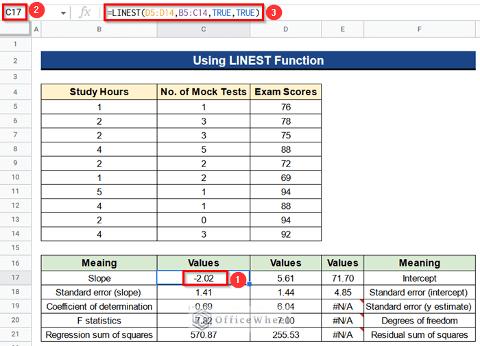Select mock tests cell with value 0
Image resolution: width=480 pixels, height=346 pixels.
pyautogui.click(x=204, y=220)
